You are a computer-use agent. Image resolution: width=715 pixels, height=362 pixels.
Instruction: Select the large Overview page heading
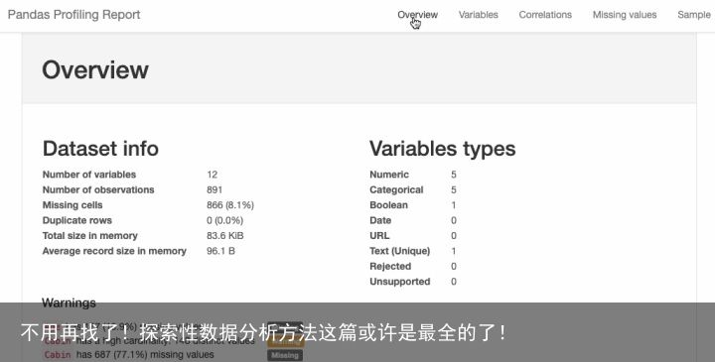pyautogui.click(x=95, y=69)
